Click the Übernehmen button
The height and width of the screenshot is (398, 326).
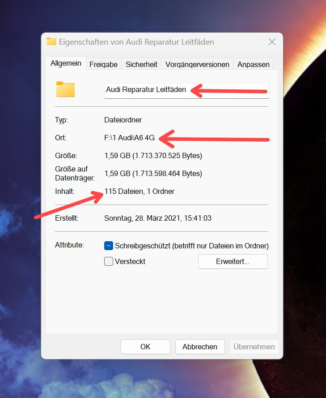254,347
